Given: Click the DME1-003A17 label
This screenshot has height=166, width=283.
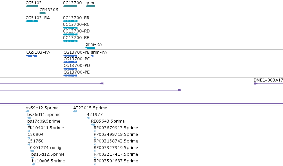Looking at the screenshot, I should coord(268,80).
